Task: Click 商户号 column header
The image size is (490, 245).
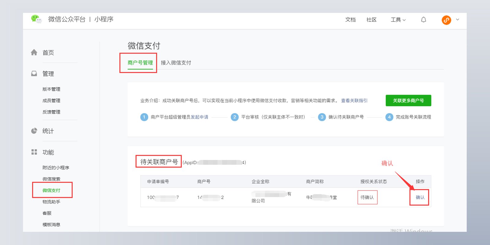Action: (204, 181)
